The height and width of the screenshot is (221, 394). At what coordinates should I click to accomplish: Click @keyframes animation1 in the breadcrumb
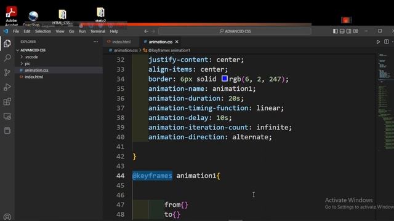(169, 50)
